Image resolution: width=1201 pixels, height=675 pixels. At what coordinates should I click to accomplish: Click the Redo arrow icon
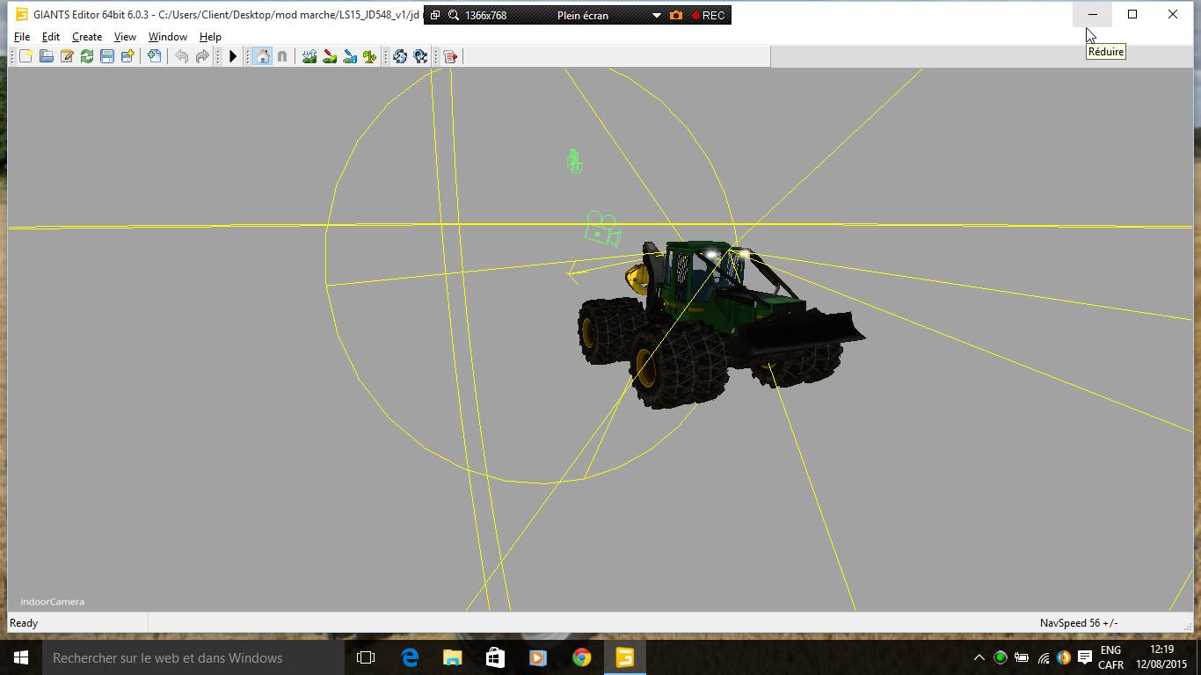tap(202, 56)
